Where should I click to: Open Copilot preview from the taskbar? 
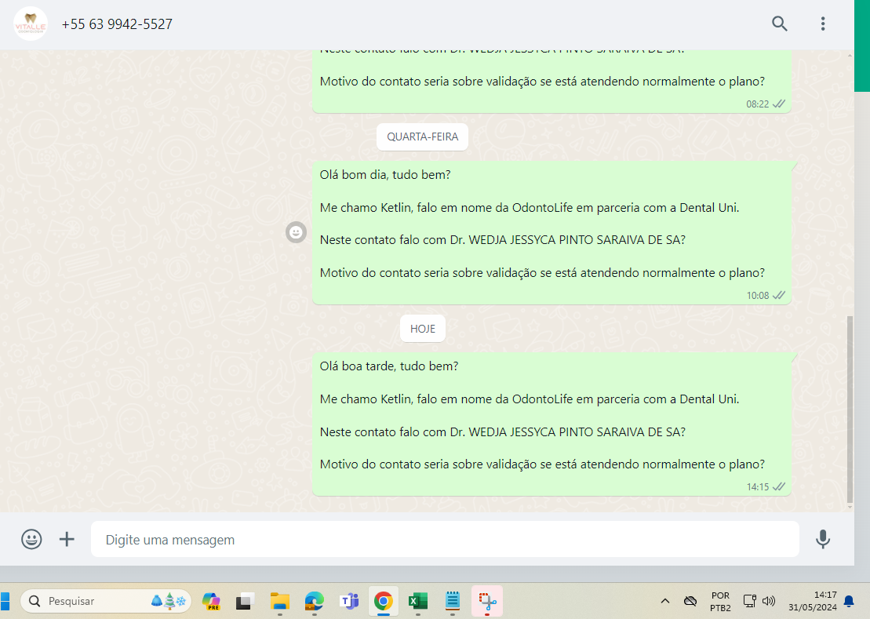[211, 601]
